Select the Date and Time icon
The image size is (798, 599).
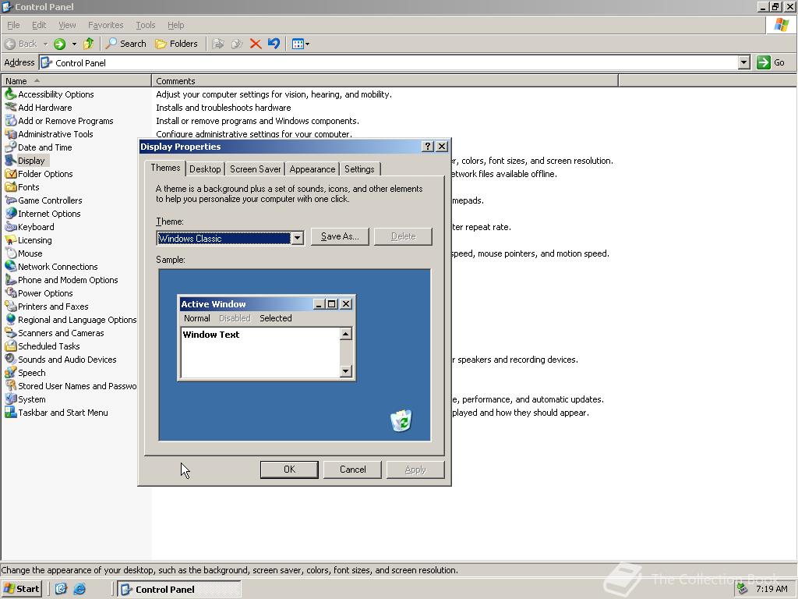click(x=11, y=147)
